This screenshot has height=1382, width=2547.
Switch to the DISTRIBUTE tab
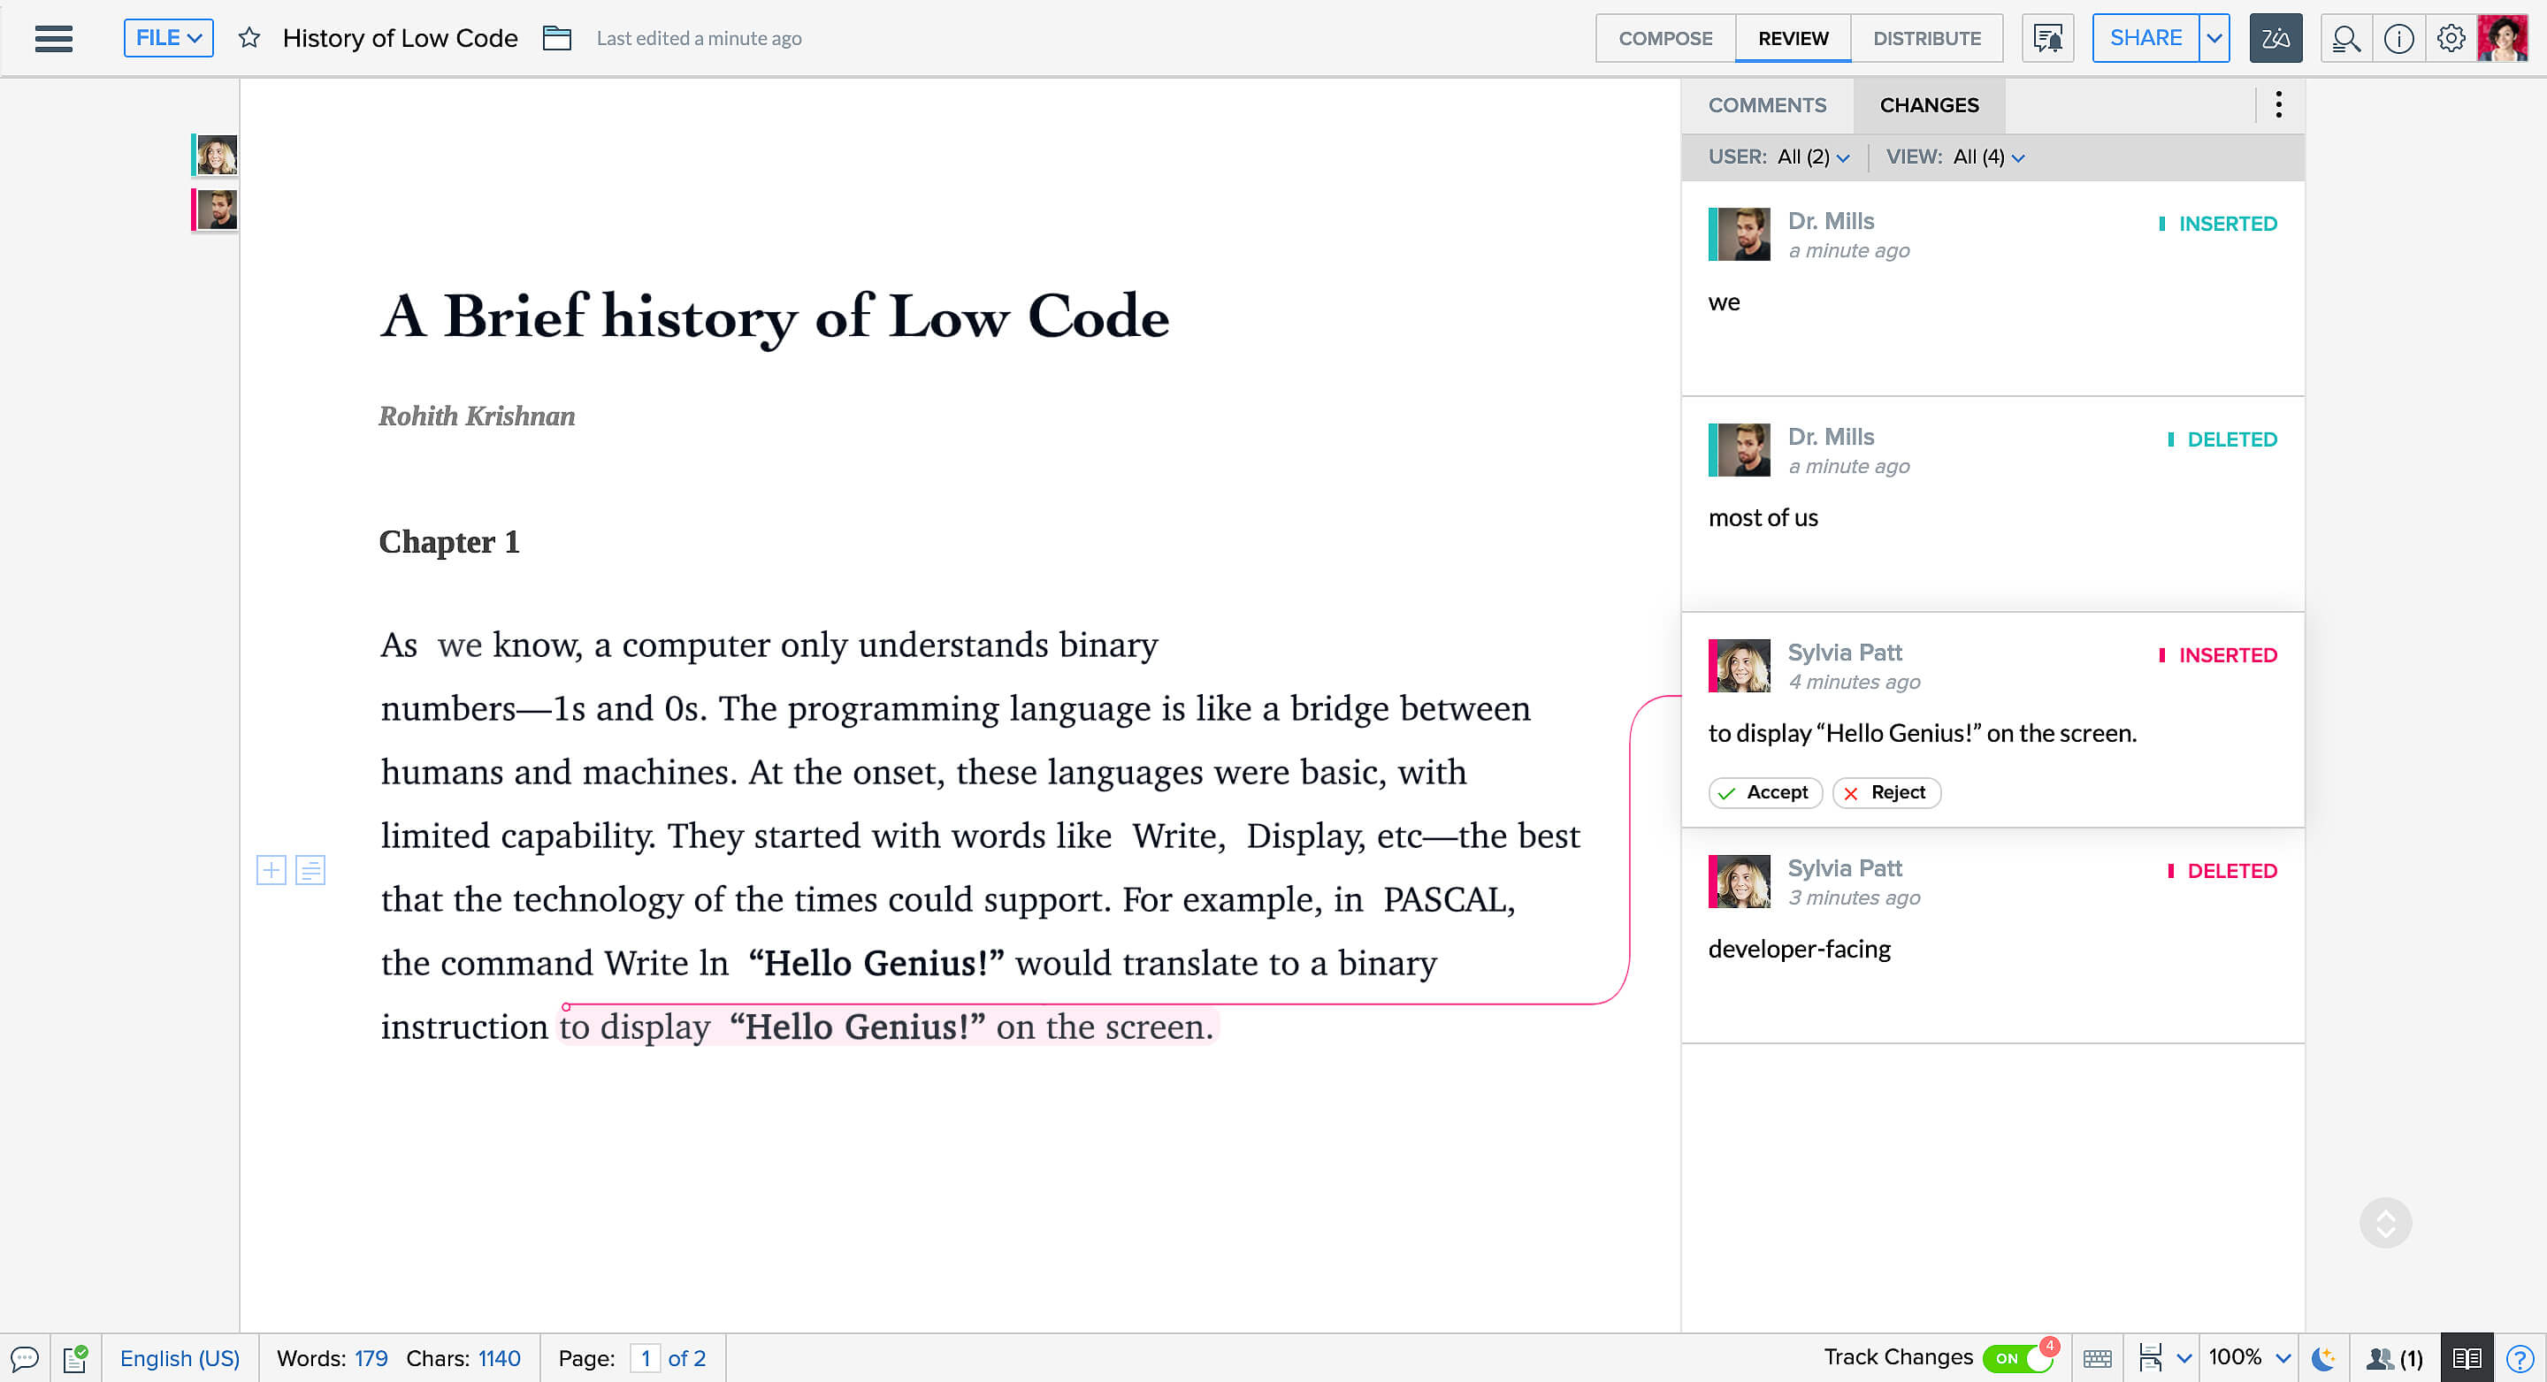pyautogui.click(x=1926, y=37)
